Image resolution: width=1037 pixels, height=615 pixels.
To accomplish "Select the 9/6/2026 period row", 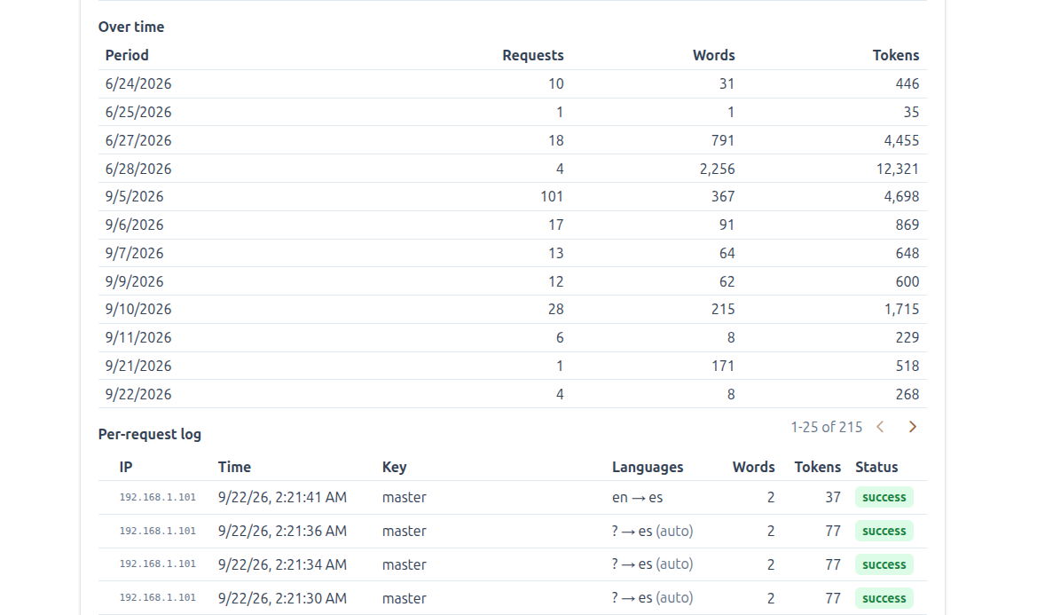I will coord(513,225).
